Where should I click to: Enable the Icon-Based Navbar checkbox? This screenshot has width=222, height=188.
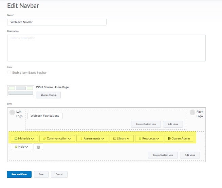click(9, 73)
